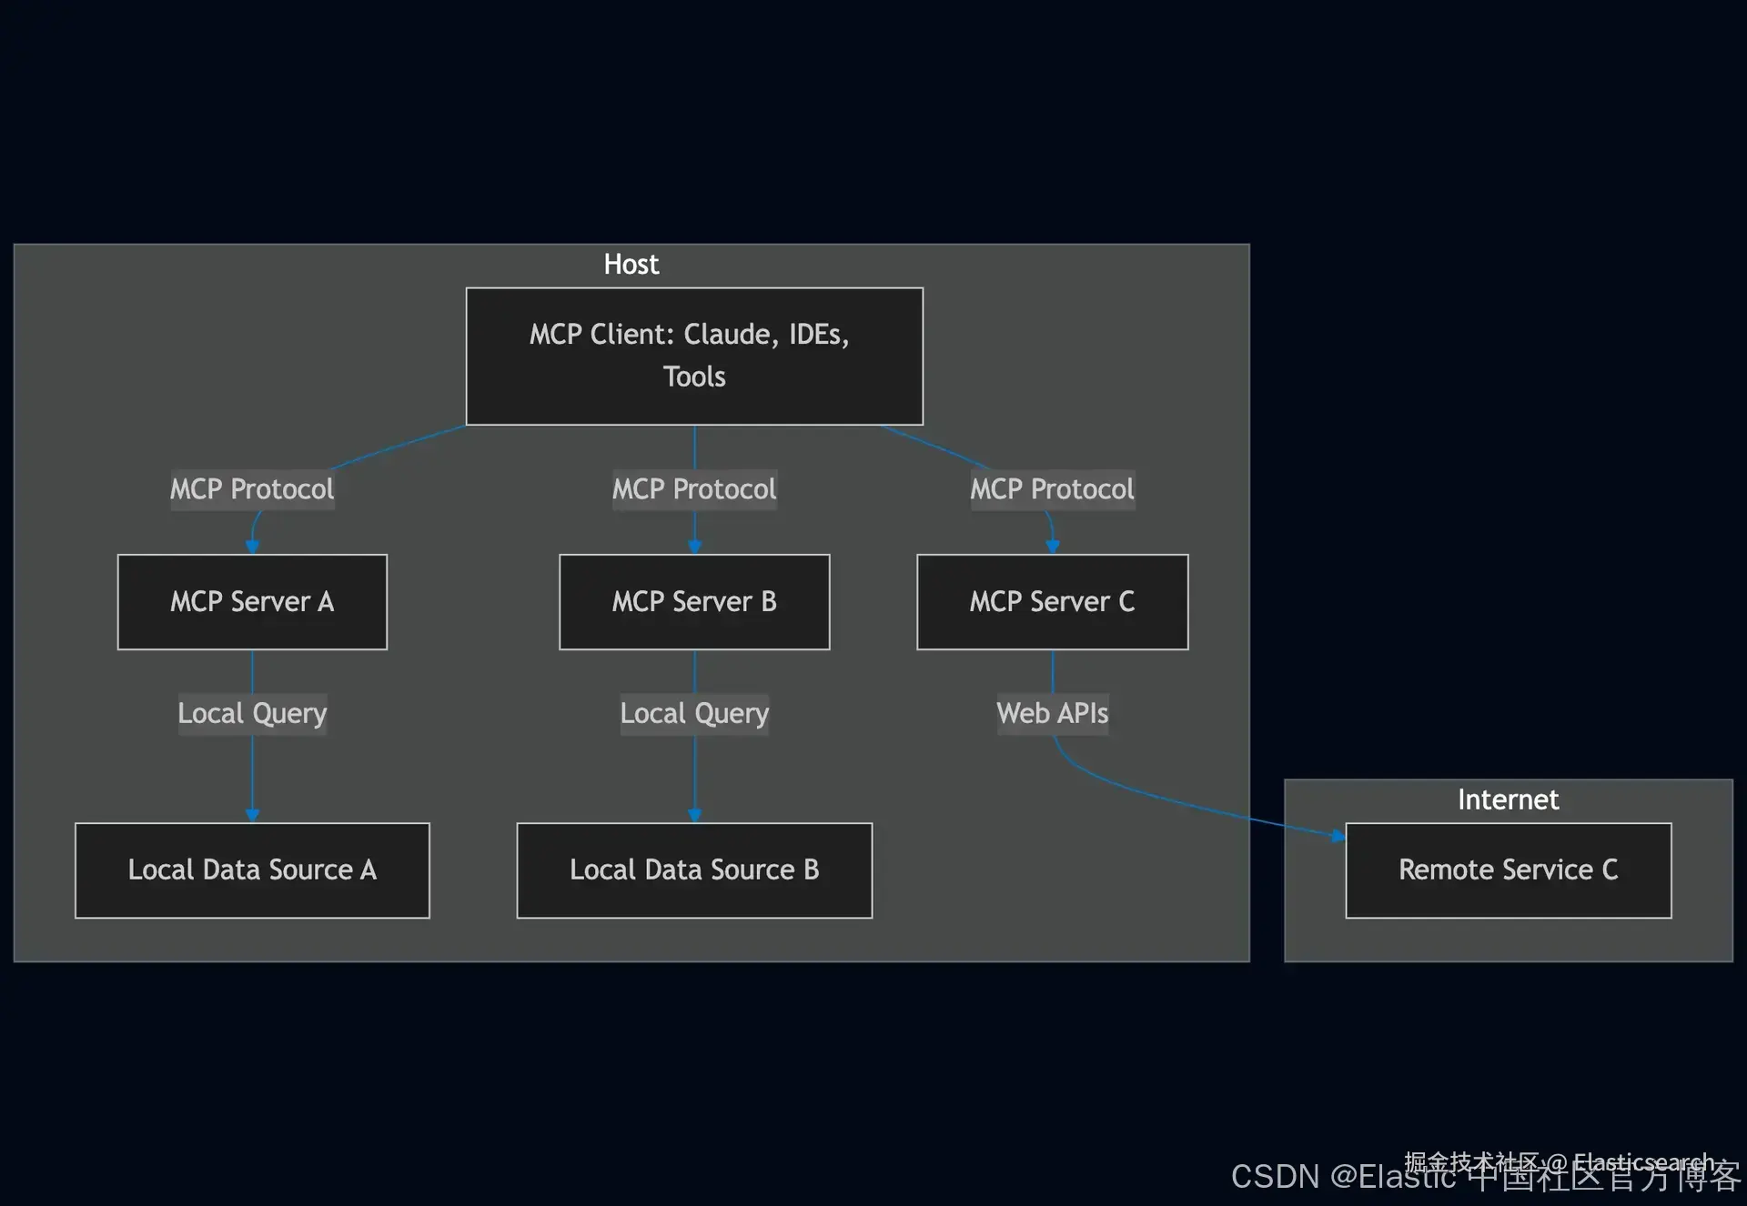Click the Host group title
This screenshot has width=1747, height=1206.
pos(631,264)
